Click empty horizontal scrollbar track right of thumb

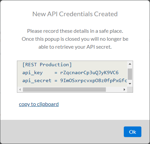pos(114,89)
